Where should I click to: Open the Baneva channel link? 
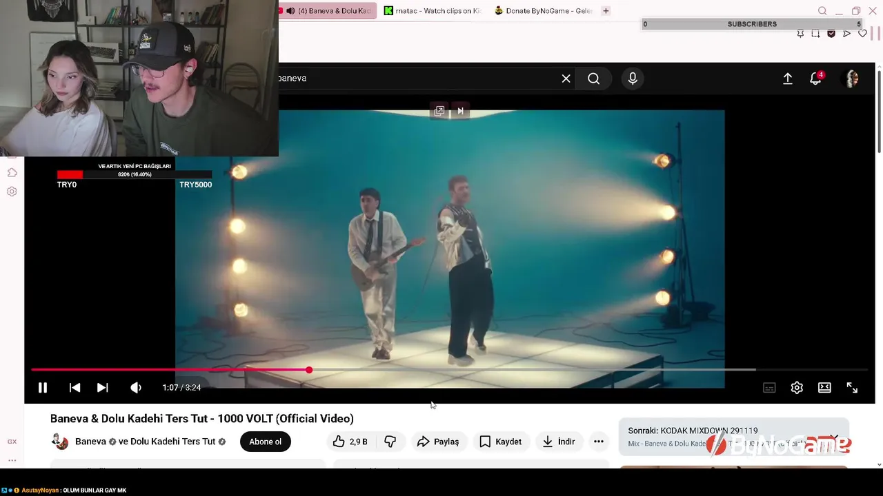pos(90,442)
